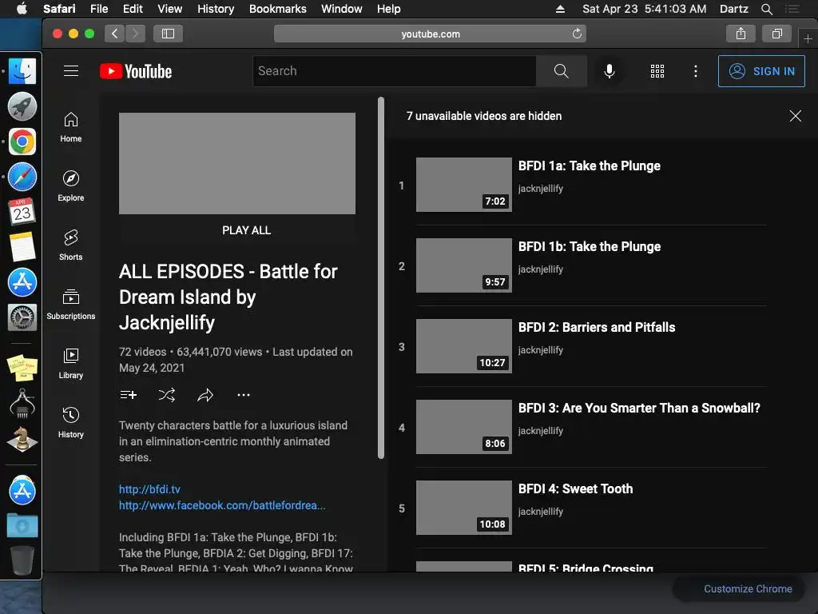Screen dimensions: 818x614
Task: Open a new Safari tab with plus
Action: pyautogui.click(x=808, y=38)
